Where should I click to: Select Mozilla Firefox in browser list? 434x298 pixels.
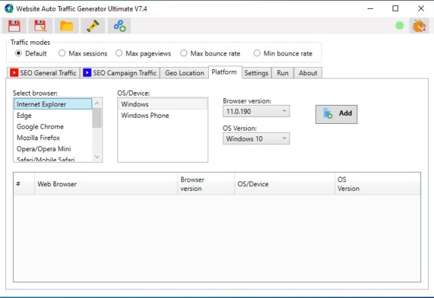click(53, 137)
